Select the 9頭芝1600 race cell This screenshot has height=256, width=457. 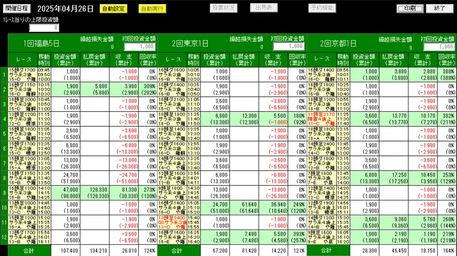[322, 237]
